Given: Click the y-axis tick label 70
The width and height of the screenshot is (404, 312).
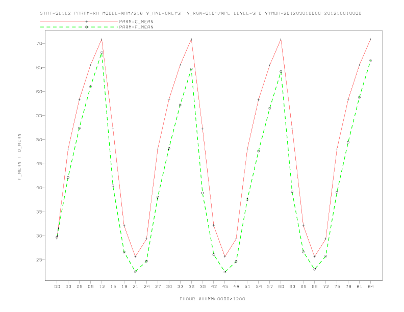Looking at the screenshot, I should (39, 43).
